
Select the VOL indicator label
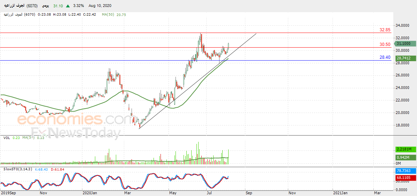[7, 138]
